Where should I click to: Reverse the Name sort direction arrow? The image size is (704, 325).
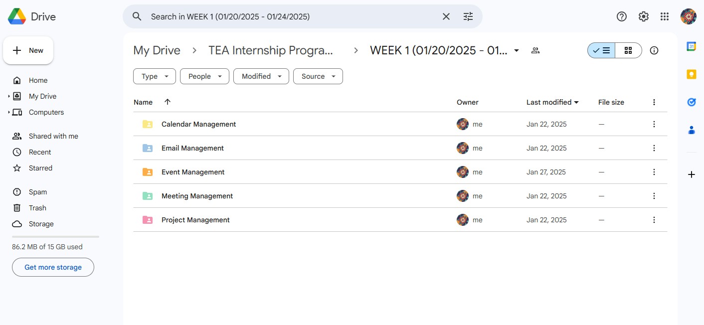click(x=168, y=102)
